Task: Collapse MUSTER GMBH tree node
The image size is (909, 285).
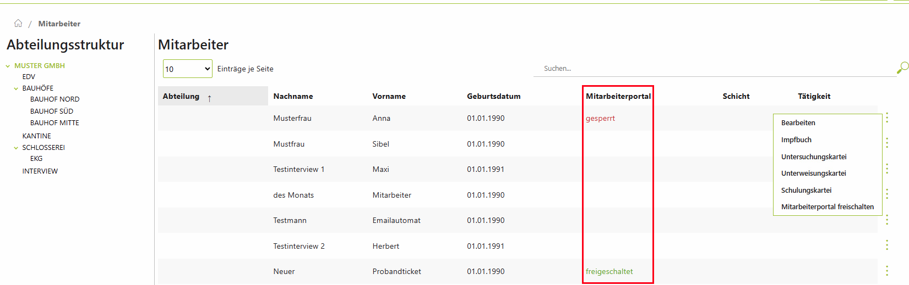Action: click(8, 66)
